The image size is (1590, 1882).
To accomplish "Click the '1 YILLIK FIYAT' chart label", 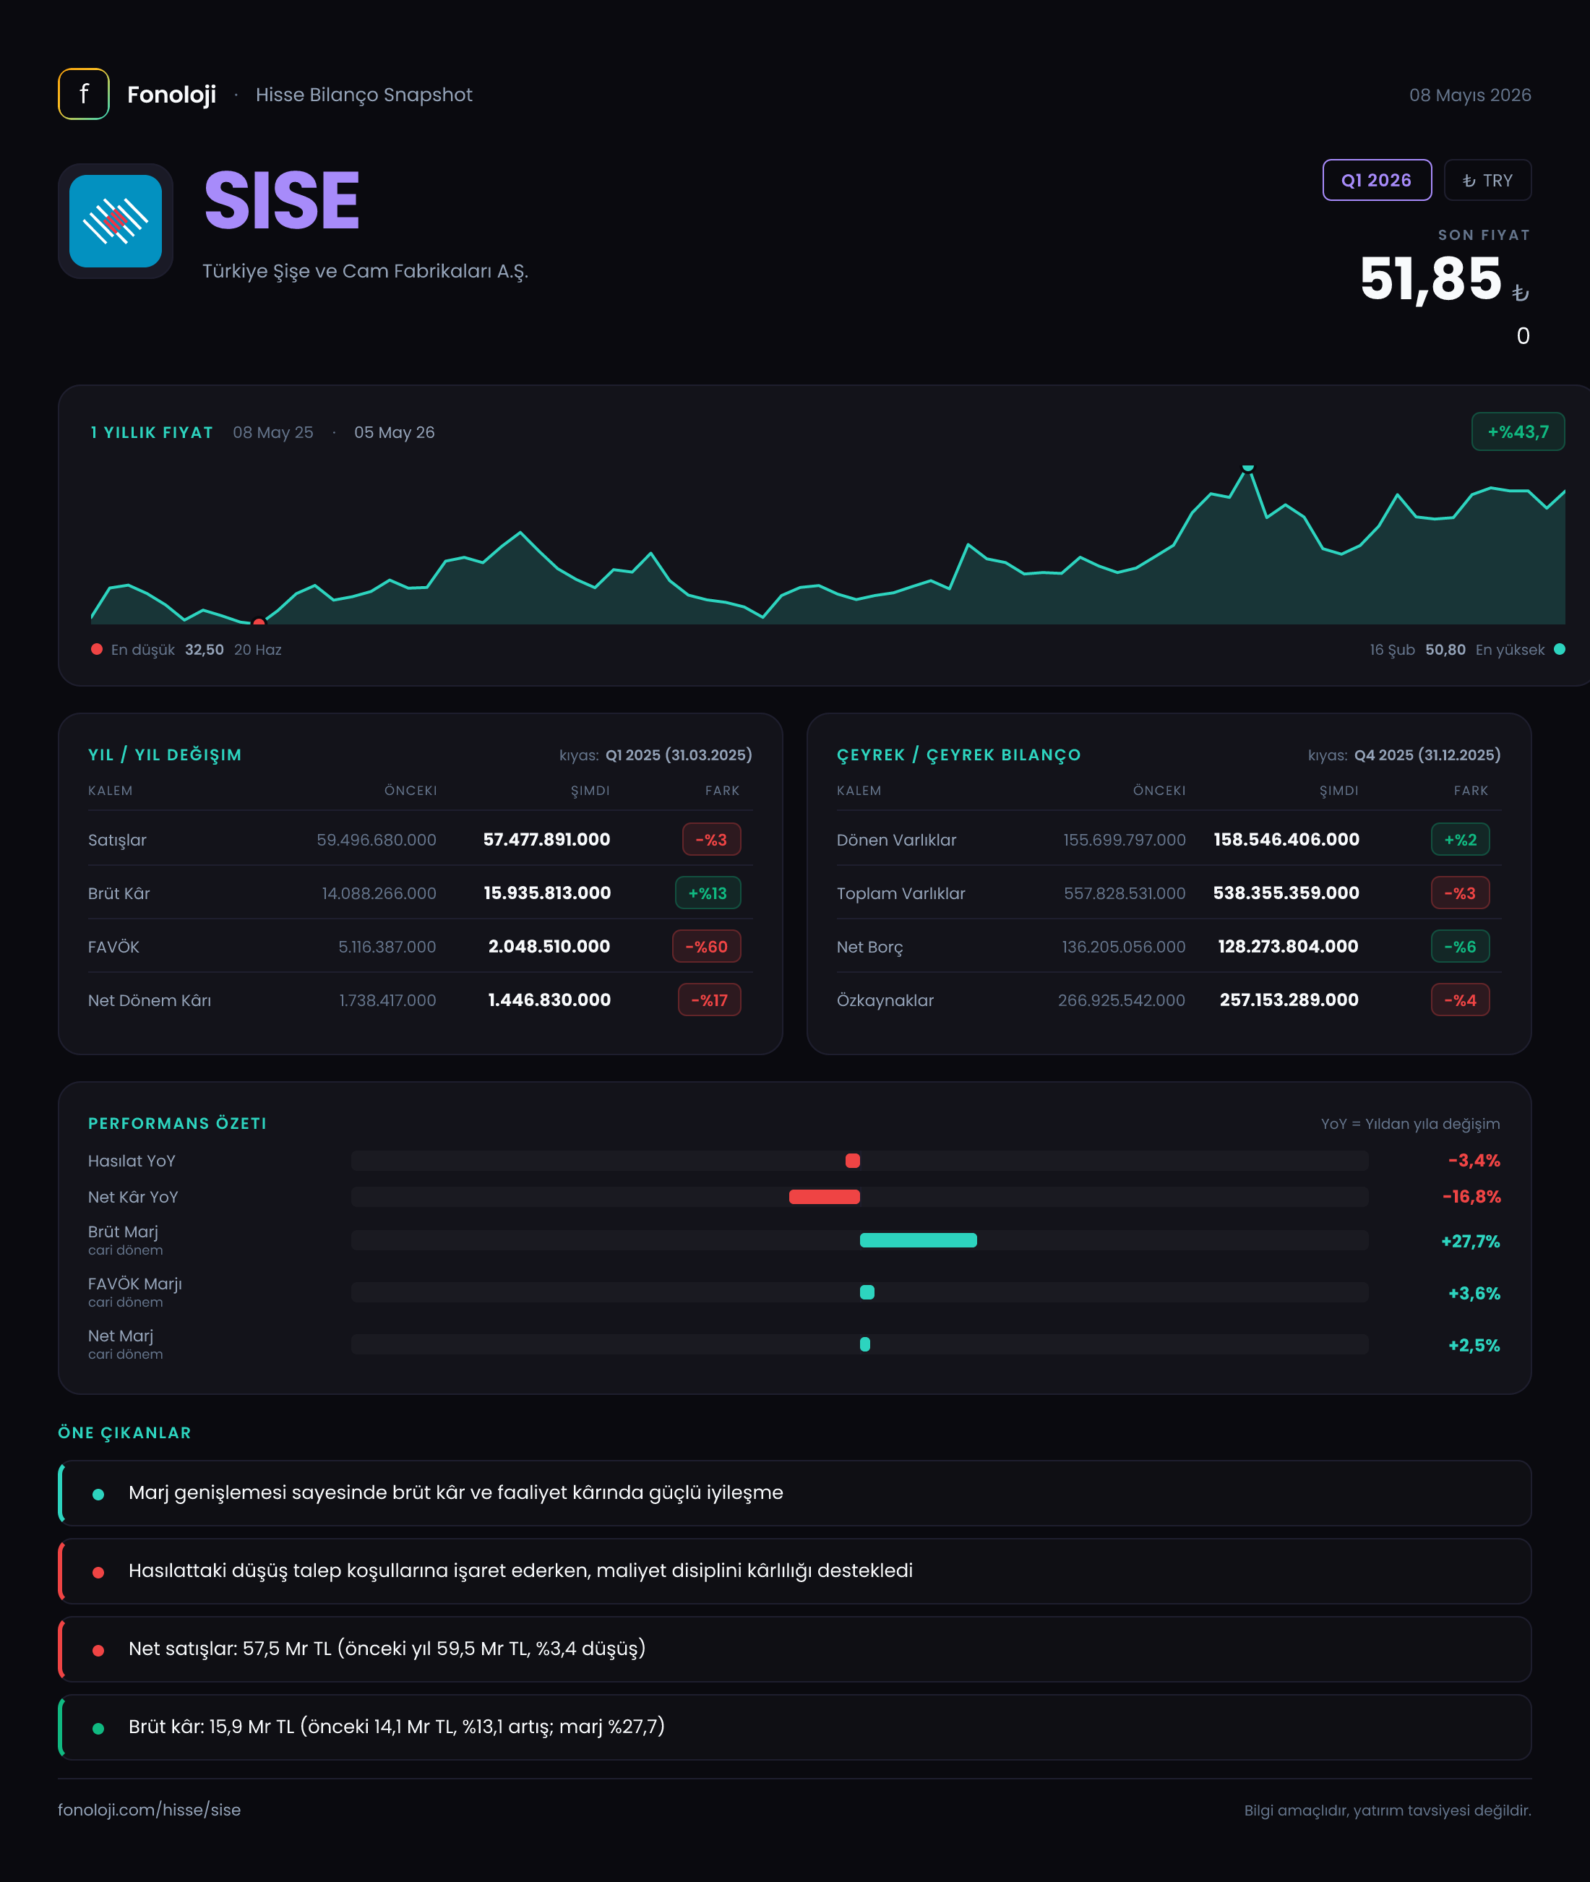I will (x=152, y=433).
